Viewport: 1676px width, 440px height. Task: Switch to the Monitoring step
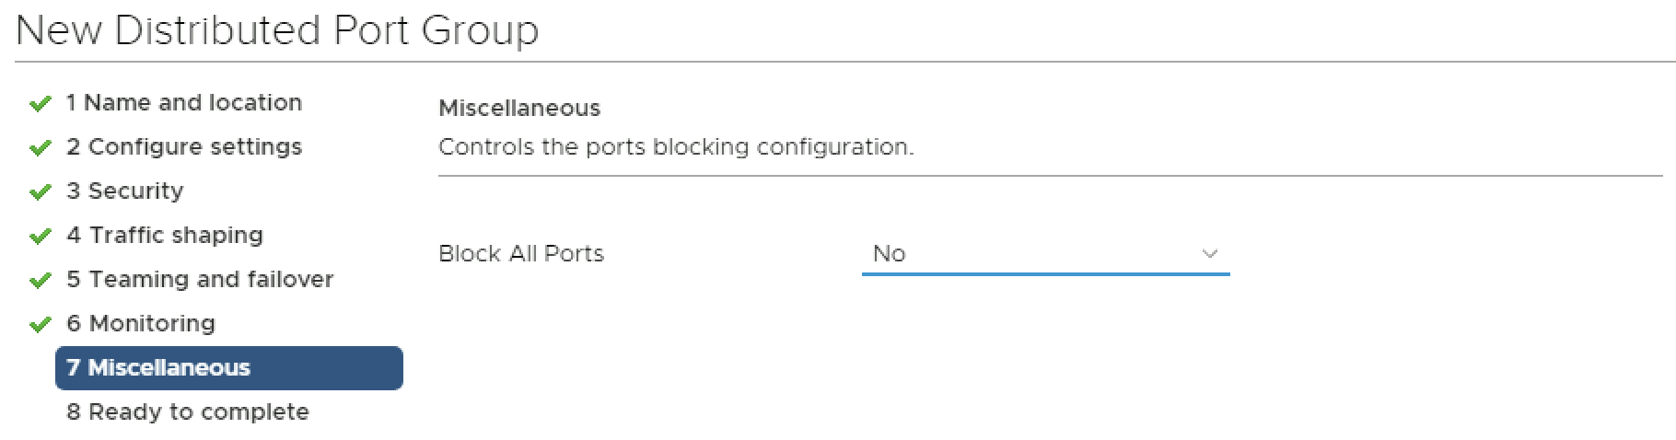[140, 323]
